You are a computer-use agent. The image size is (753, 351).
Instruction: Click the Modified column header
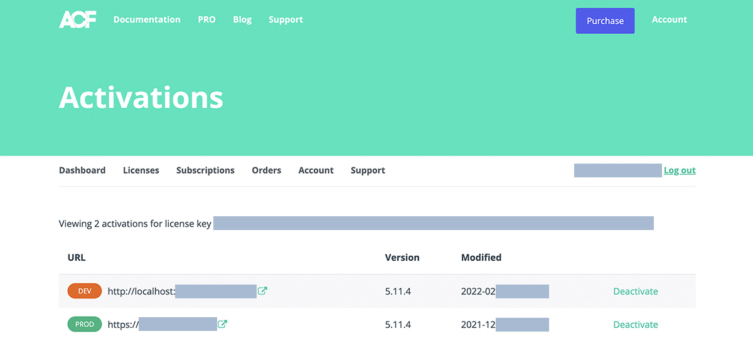481,257
